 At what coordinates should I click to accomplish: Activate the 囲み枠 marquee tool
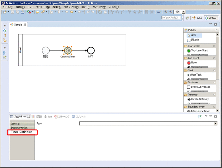[196, 40]
